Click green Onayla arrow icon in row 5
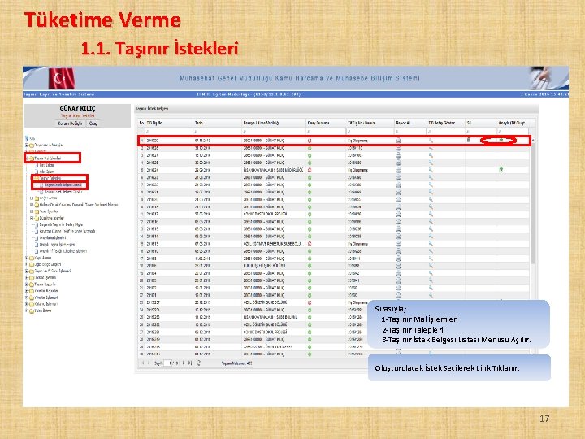This screenshot has width=585, height=439. (x=501, y=169)
